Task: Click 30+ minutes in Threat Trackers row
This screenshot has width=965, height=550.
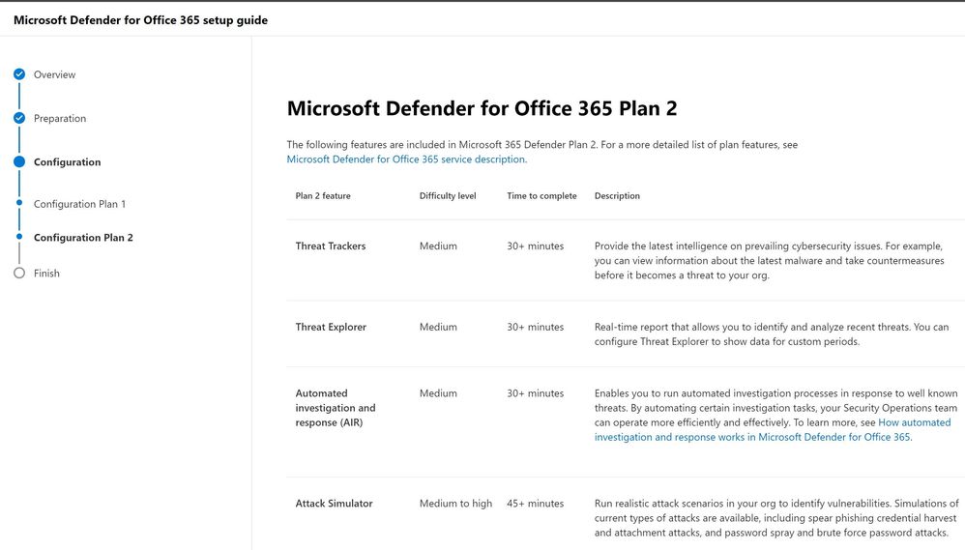Action: [536, 246]
